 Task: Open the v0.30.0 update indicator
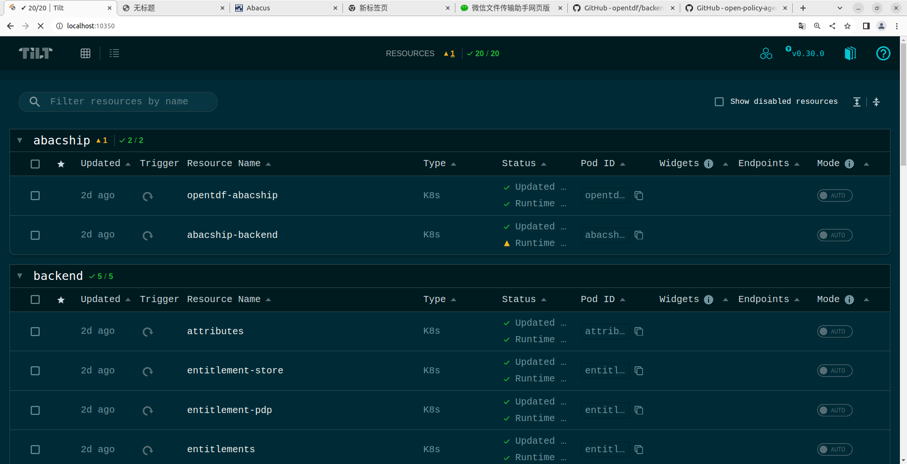pos(805,53)
